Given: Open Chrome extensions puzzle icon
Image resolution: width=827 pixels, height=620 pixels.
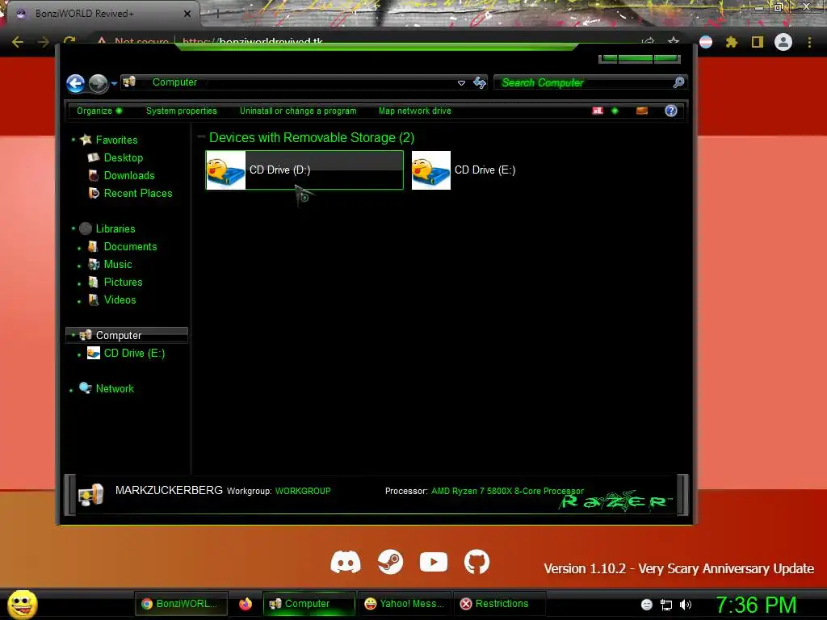Looking at the screenshot, I should click(732, 42).
